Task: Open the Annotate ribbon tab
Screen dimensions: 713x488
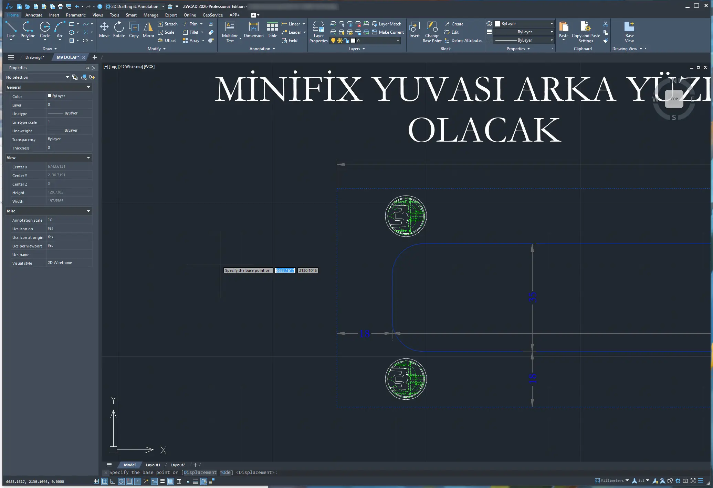Action: pos(34,15)
